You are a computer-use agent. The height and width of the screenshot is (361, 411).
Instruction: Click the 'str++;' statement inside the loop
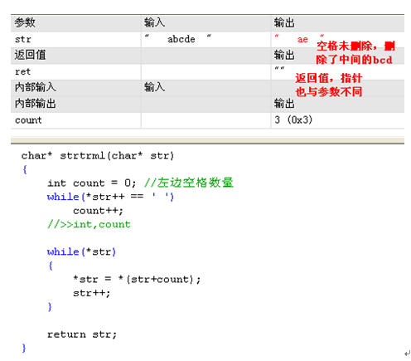coord(92,293)
